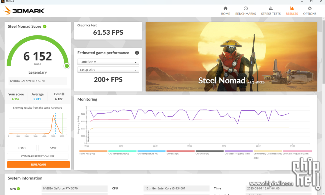325x195 pixels.
Task: Toggle the Frame rate (FPS) series in the legend
Action: click(93, 152)
